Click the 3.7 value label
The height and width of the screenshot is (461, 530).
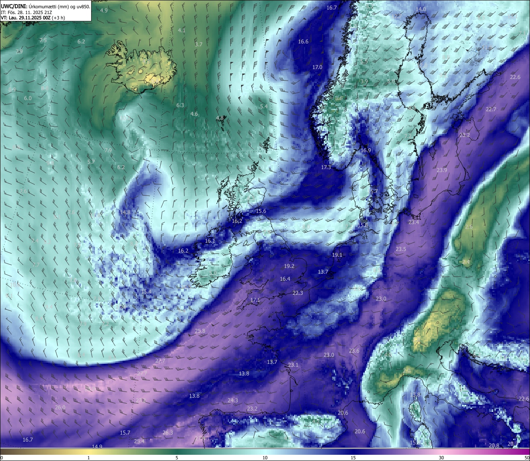(x=199, y=44)
